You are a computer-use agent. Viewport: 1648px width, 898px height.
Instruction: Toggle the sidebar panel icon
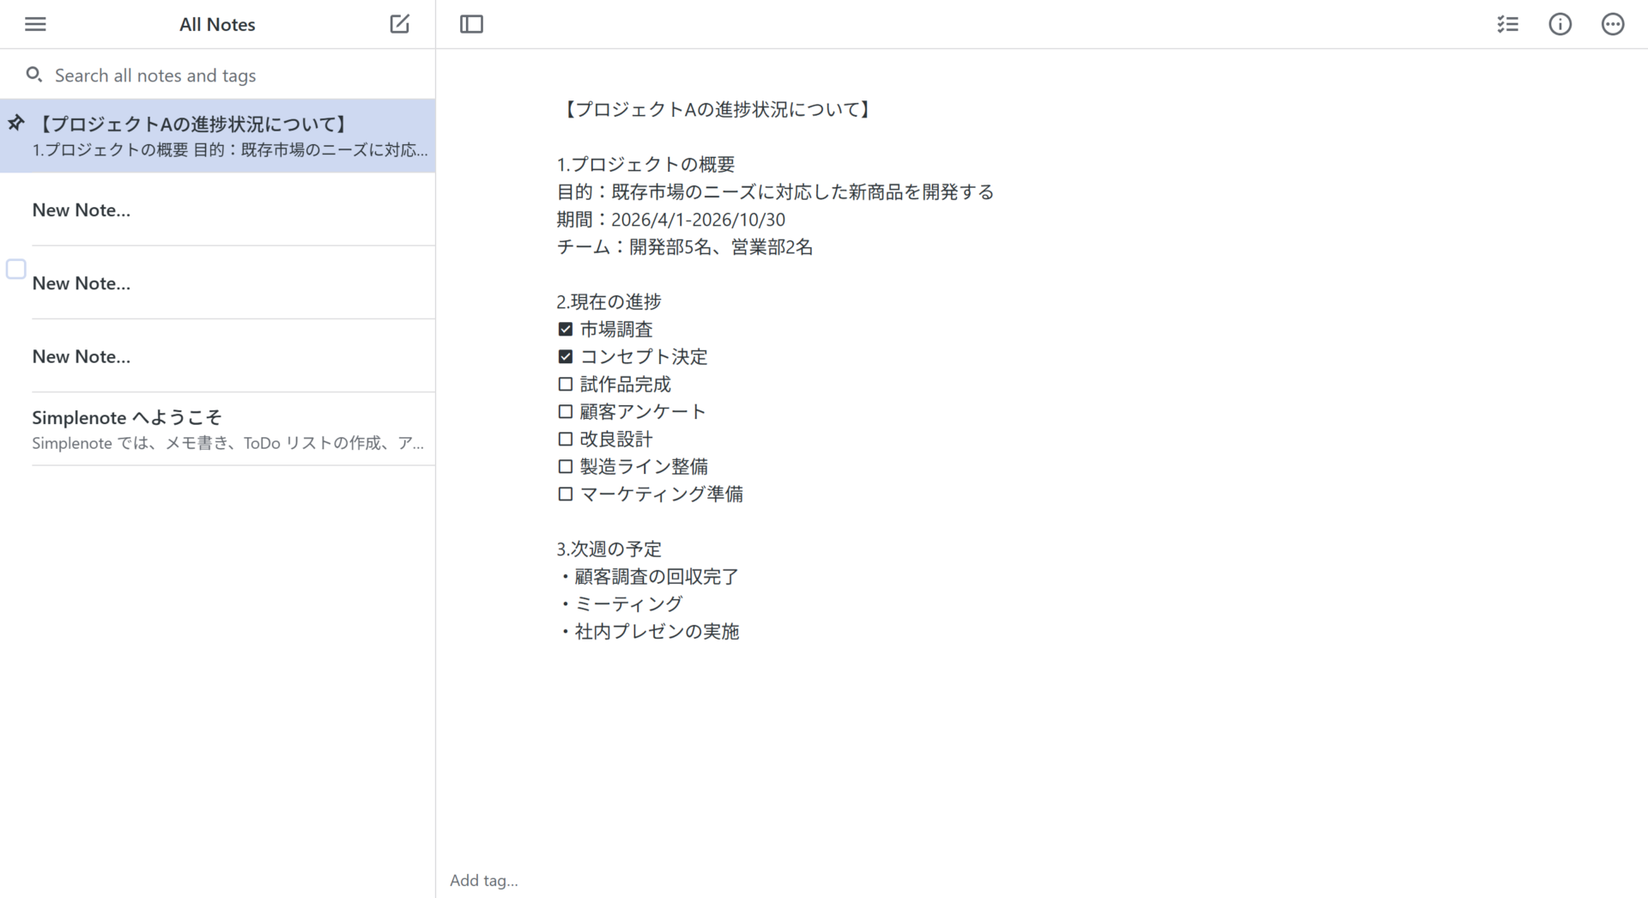click(471, 24)
